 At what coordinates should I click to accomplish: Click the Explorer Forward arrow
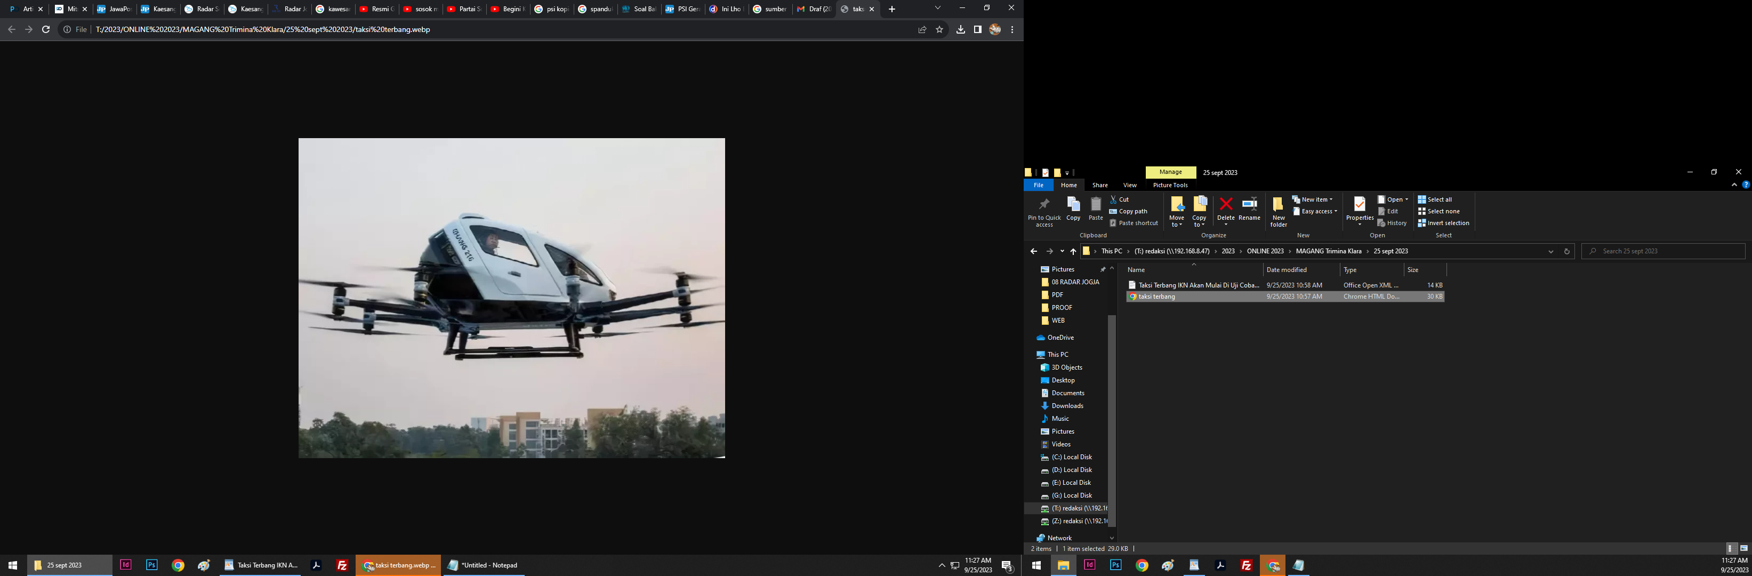click(1049, 251)
